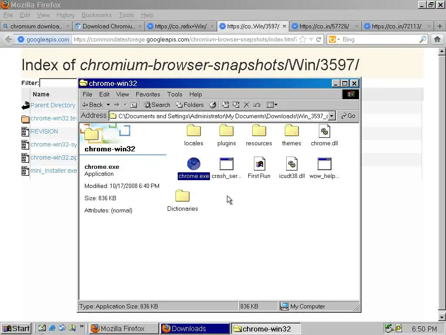The image size is (446, 335).
Task: Bookmark this page with star icon
Action: point(303,39)
